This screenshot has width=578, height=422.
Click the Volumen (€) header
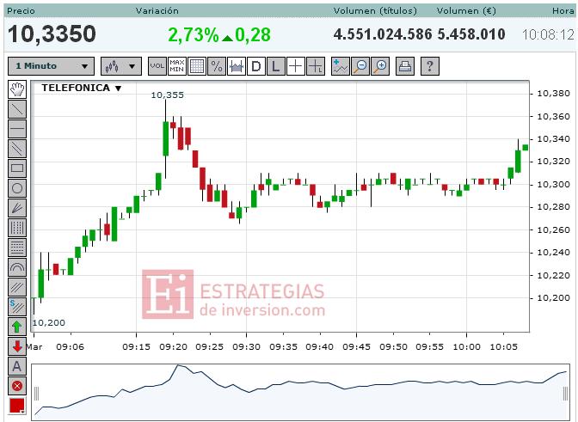click(x=466, y=10)
